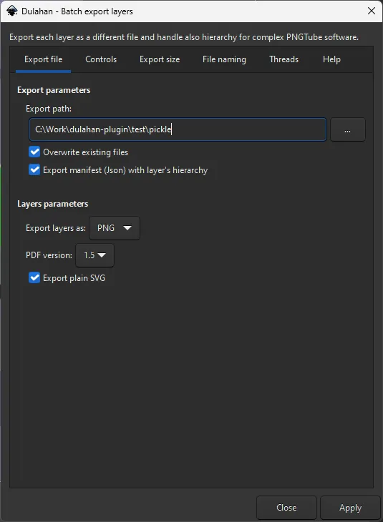Viewport: 383px width, 522px height.
Task: Open the Export layers as PNG dropdown
Action: pyautogui.click(x=115, y=228)
